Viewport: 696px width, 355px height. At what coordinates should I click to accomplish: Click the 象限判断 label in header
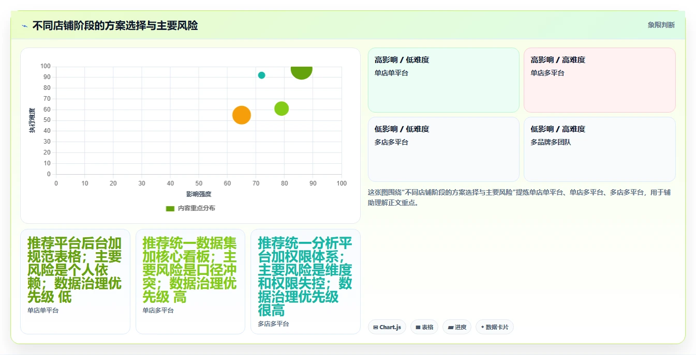(661, 25)
